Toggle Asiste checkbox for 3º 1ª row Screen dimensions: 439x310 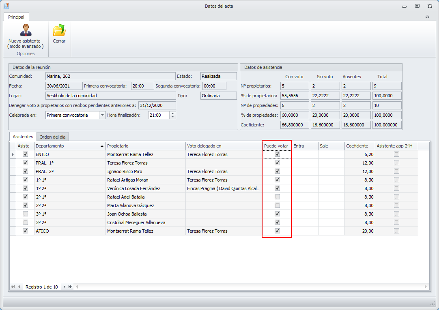pyautogui.click(x=26, y=214)
